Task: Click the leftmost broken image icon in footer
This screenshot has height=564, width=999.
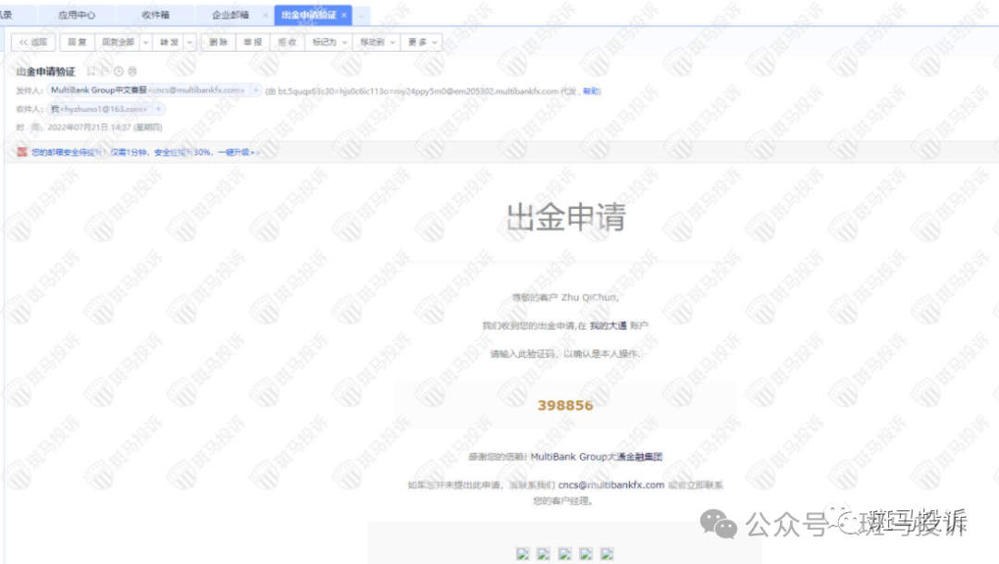Action: [x=523, y=554]
